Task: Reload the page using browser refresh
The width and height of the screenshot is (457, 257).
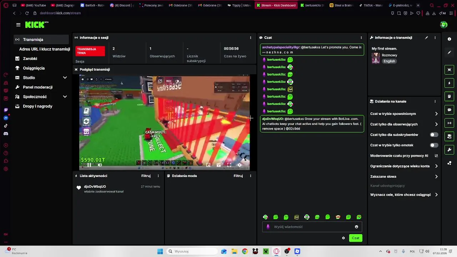Action: point(27,13)
